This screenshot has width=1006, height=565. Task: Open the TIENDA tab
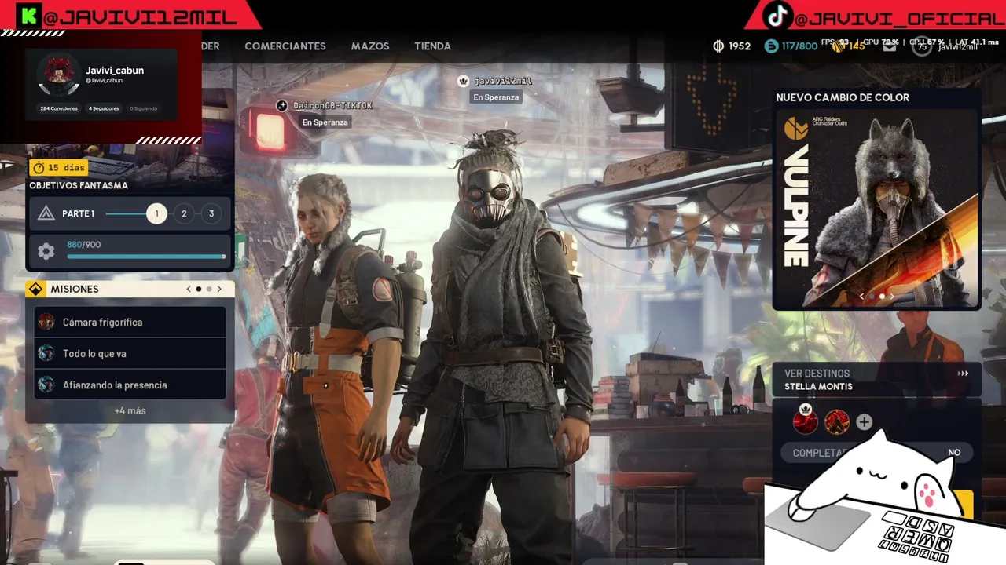(432, 46)
